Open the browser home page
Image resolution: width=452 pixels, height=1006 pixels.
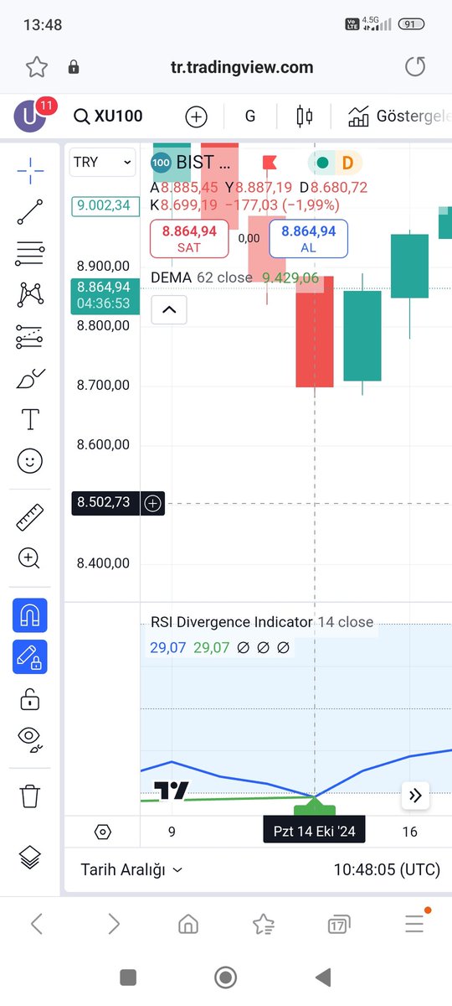(188, 924)
